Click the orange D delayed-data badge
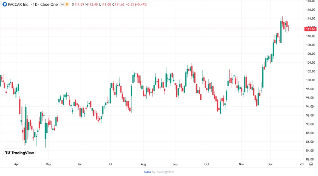The width and height of the screenshot is (318, 176). tap(67, 4)
